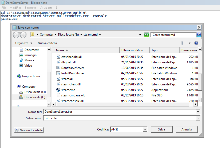
Task: Click the Annulla button
Action: (x=186, y=129)
